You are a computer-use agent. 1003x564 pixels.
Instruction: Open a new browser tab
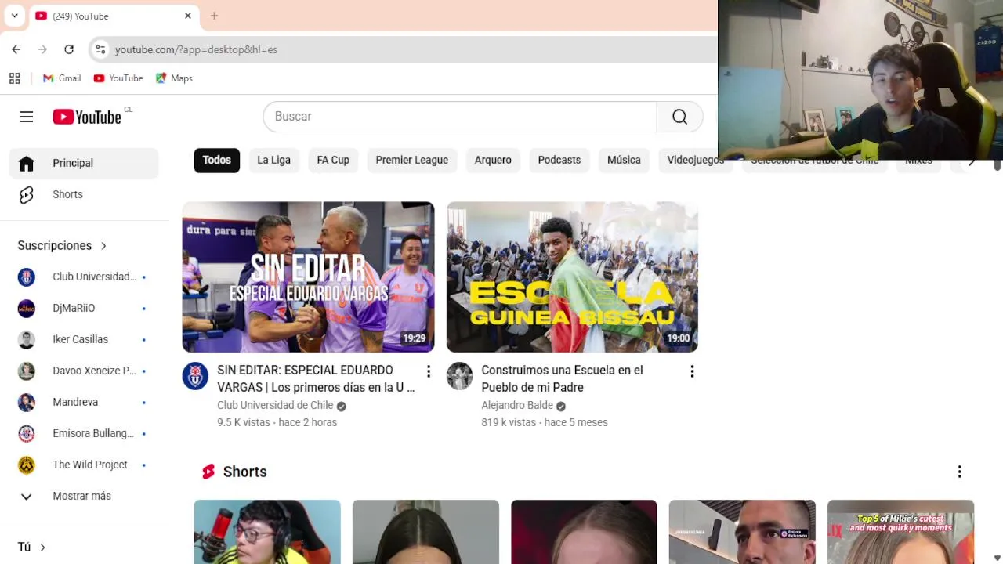click(214, 16)
